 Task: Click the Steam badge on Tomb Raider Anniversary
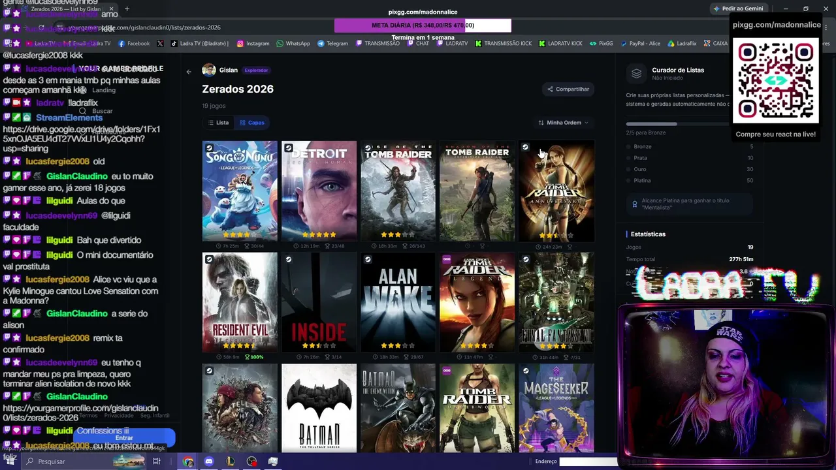pos(525,148)
